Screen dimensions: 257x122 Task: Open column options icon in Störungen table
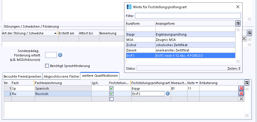tap(249, 33)
